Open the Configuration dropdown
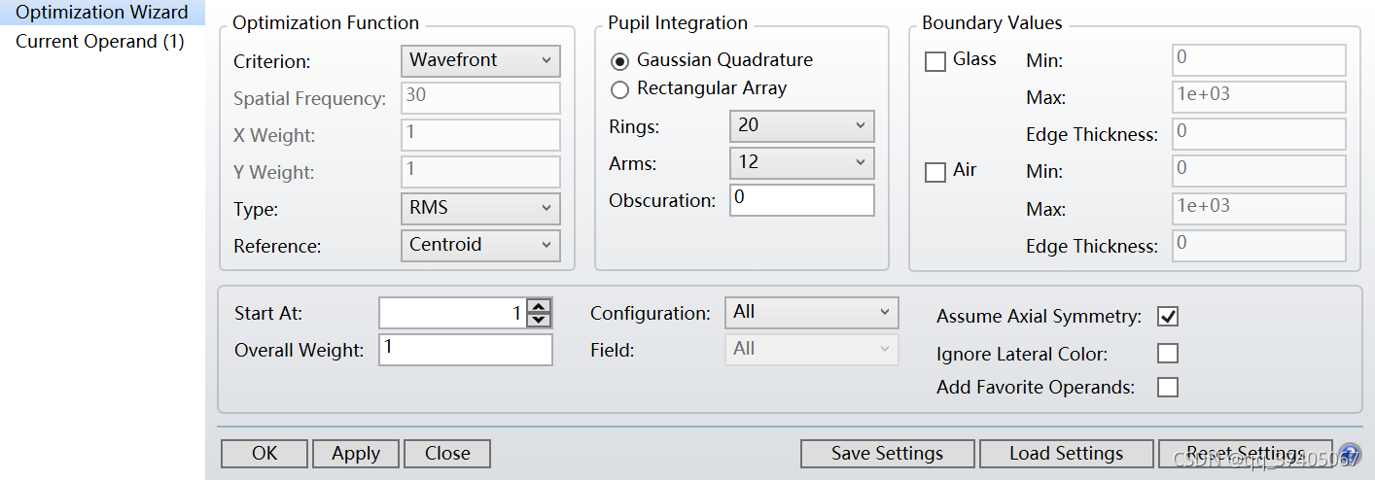The height and width of the screenshot is (480, 1375). pyautogui.click(x=811, y=312)
